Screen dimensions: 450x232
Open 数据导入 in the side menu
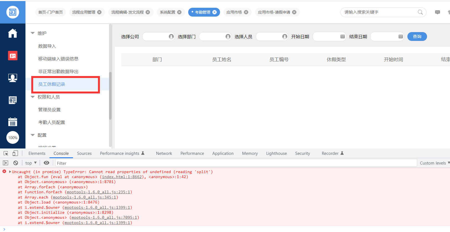pos(47,46)
